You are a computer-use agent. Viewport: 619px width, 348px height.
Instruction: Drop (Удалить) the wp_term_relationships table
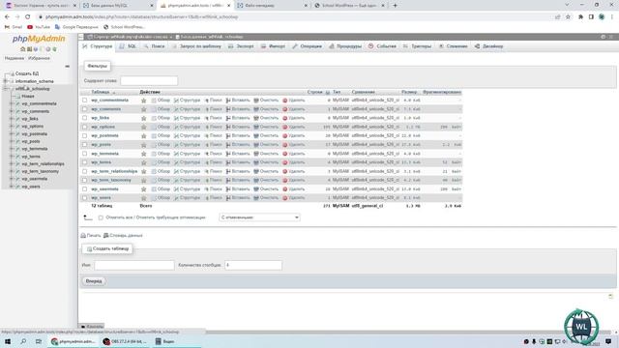click(x=294, y=172)
